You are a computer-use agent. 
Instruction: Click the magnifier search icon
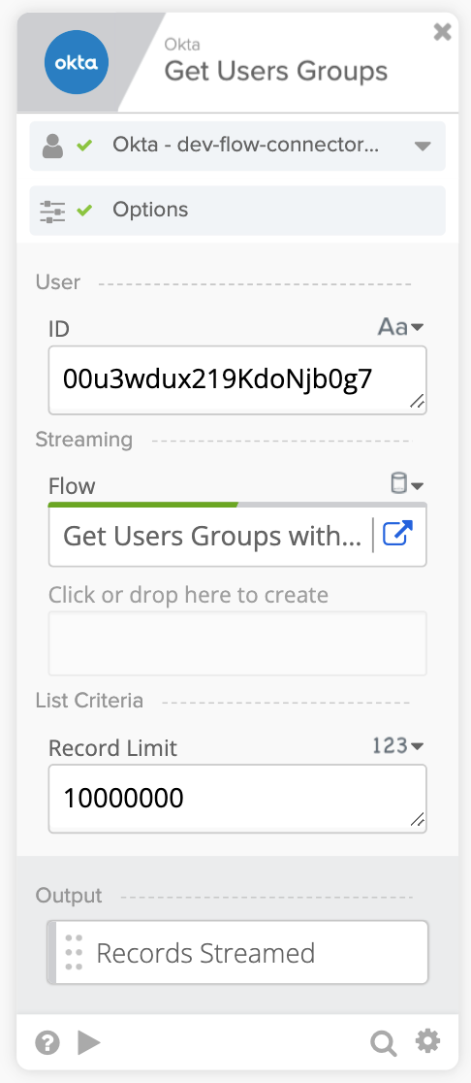pos(384,1043)
